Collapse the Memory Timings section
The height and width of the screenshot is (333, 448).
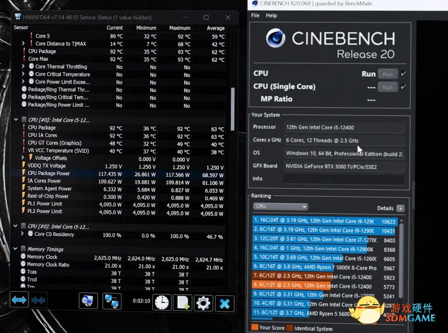coord(15,248)
